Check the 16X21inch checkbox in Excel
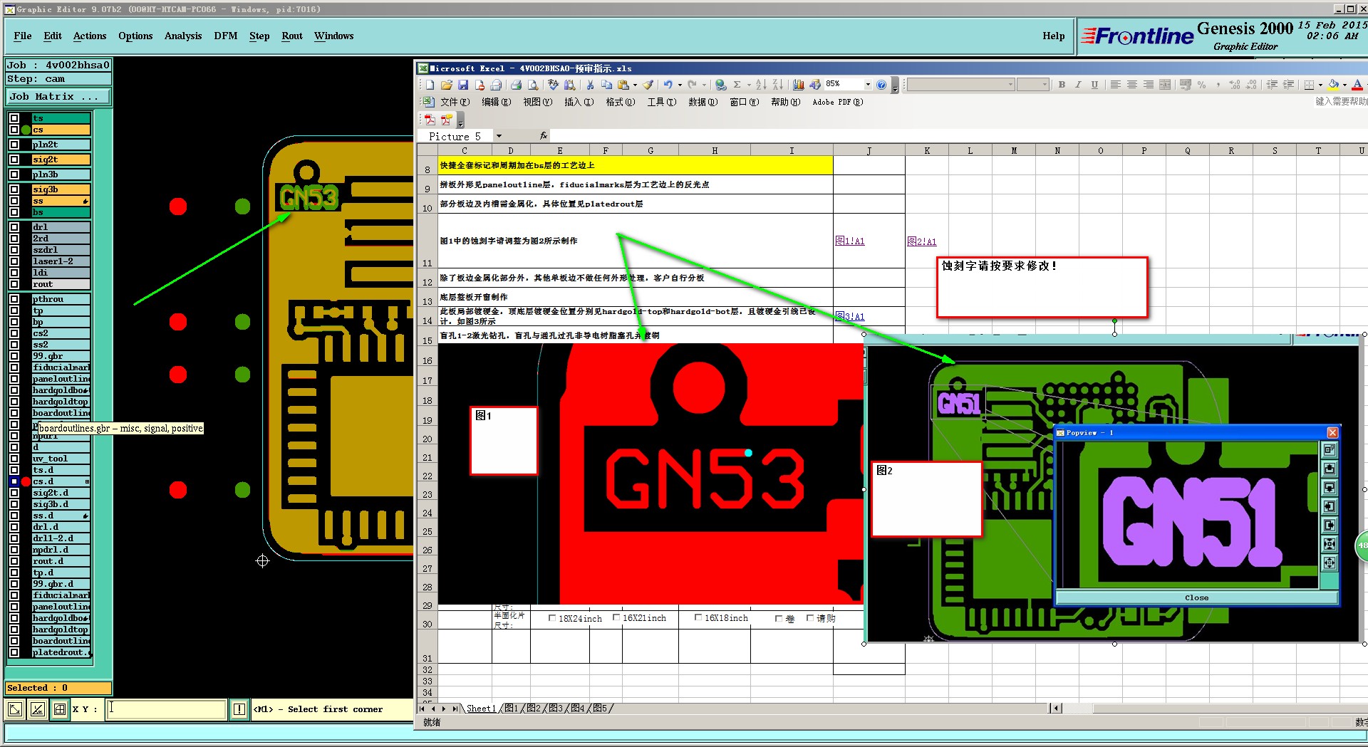This screenshot has height=747, width=1368. tap(617, 617)
